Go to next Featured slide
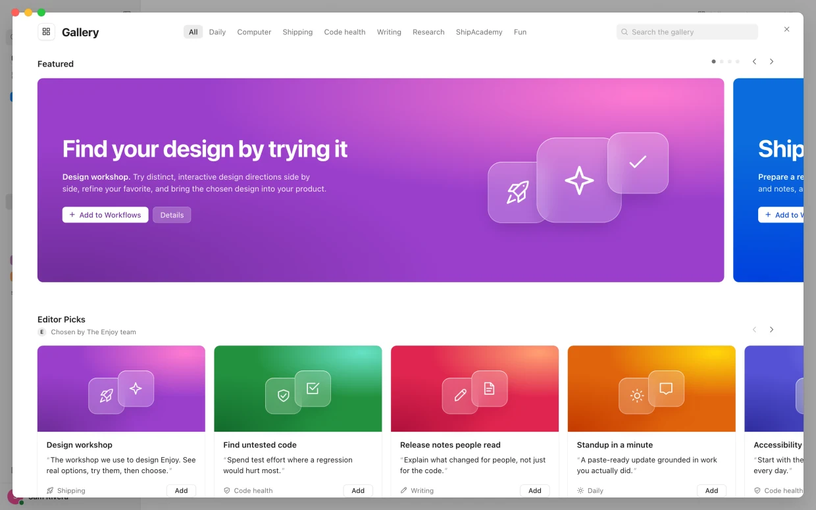 771,61
